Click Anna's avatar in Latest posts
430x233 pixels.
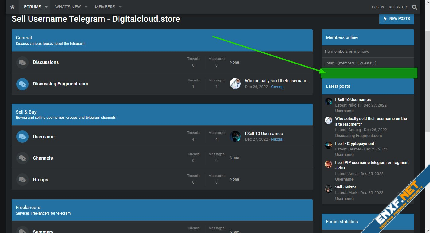[x=329, y=164]
